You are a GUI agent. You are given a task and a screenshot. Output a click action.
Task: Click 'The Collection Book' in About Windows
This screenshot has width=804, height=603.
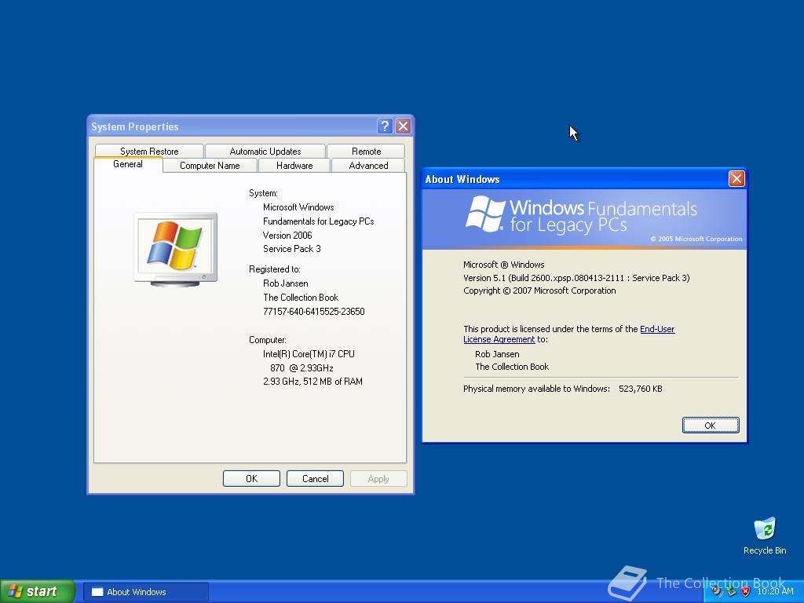pyautogui.click(x=512, y=367)
